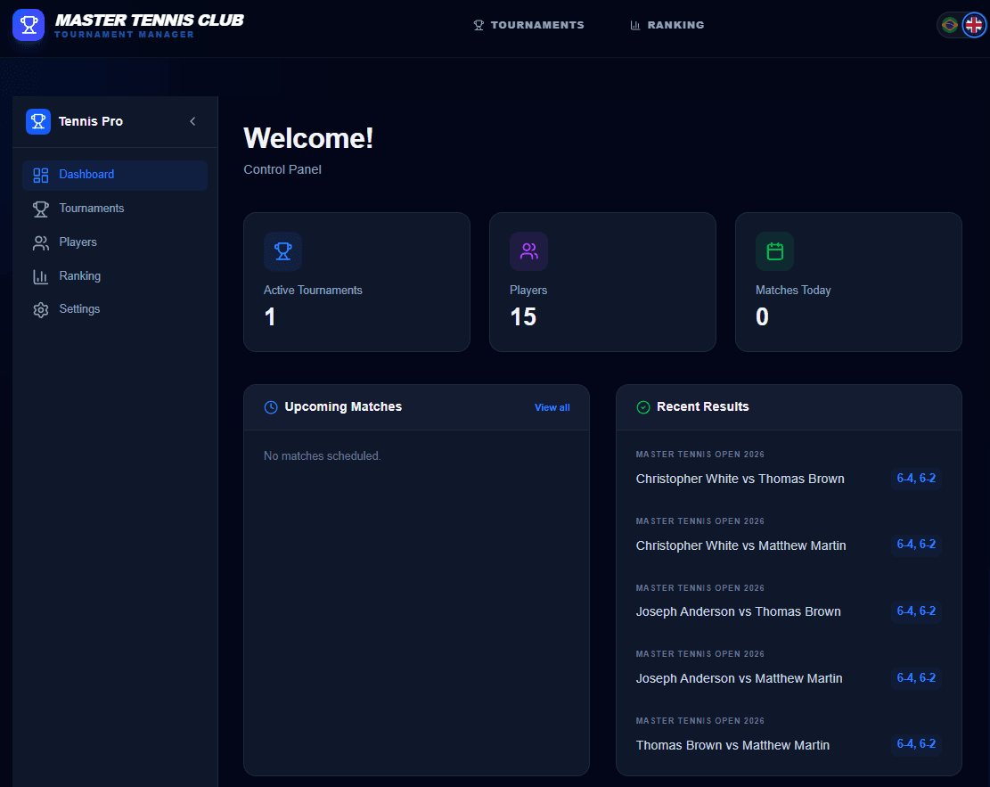The height and width of the screenshot is (787, 990).
Task: Click the purple Players card icon
Action: pos(528,251)
